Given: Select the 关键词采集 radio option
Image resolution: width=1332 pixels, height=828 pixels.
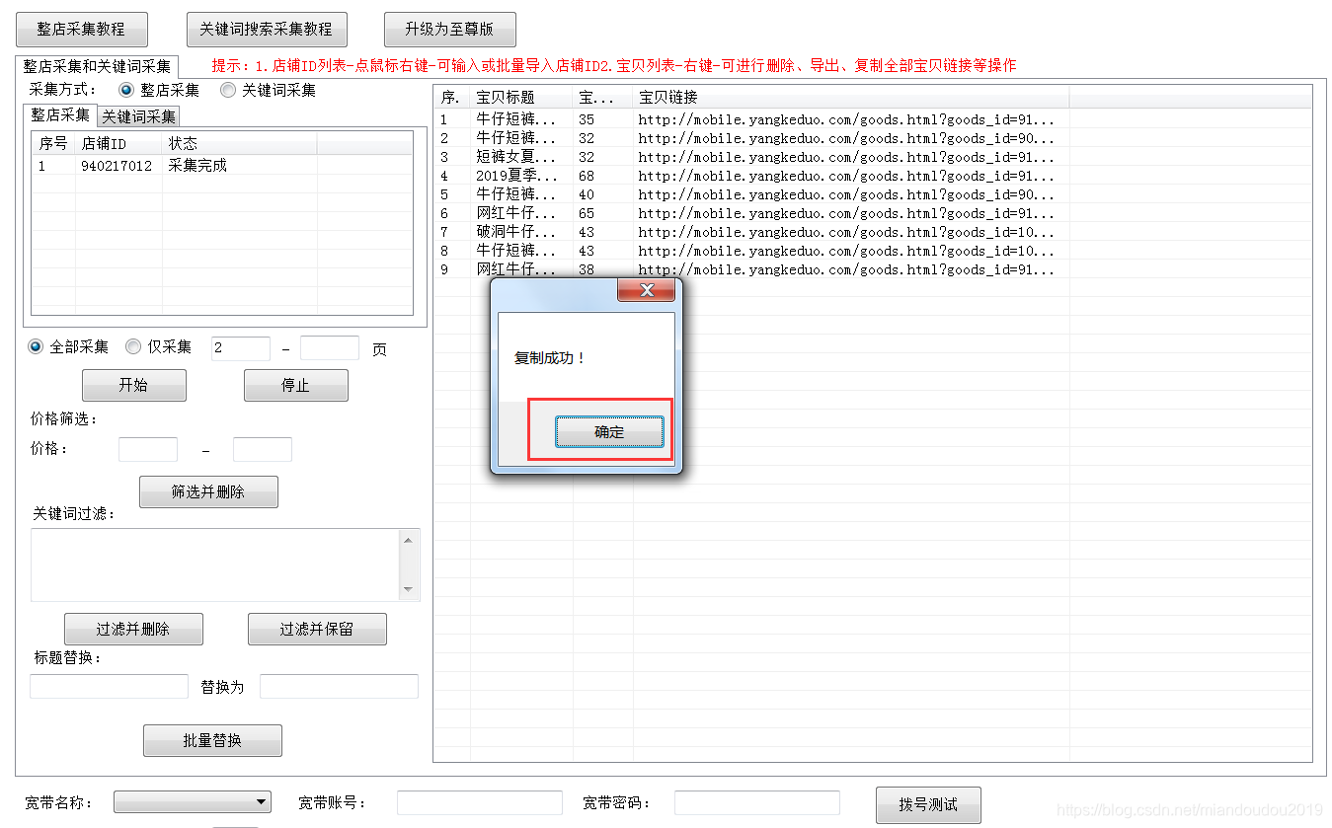Looking at the screenshot, I should pos(228,90).
